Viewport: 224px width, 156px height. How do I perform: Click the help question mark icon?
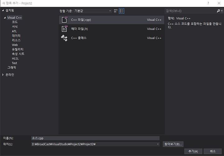[208, 3]
